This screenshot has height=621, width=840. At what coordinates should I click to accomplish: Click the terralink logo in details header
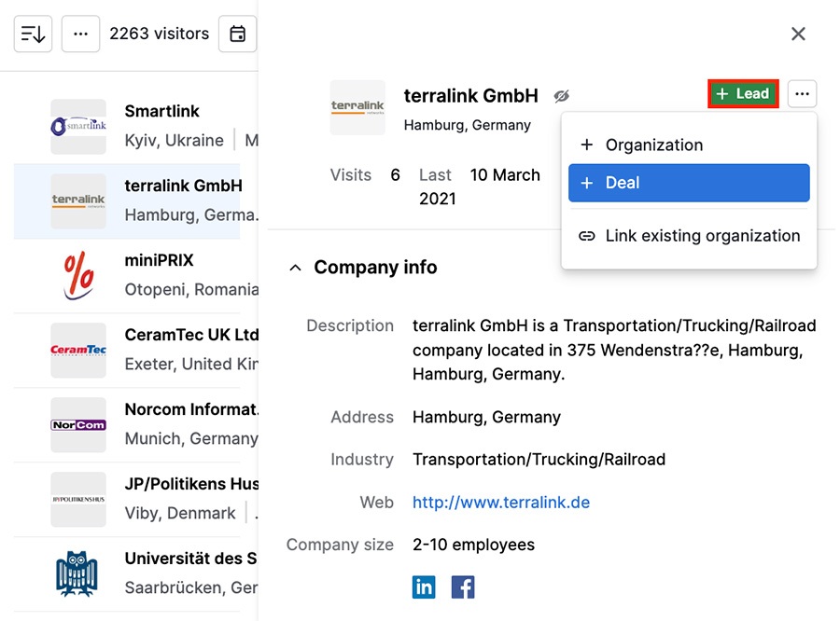click(x=357, y=107)
